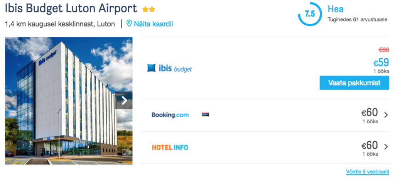Screen dimensions: 395x180
Task: Click the Hotel Info €60 price
Action: [x=370, y=145]
